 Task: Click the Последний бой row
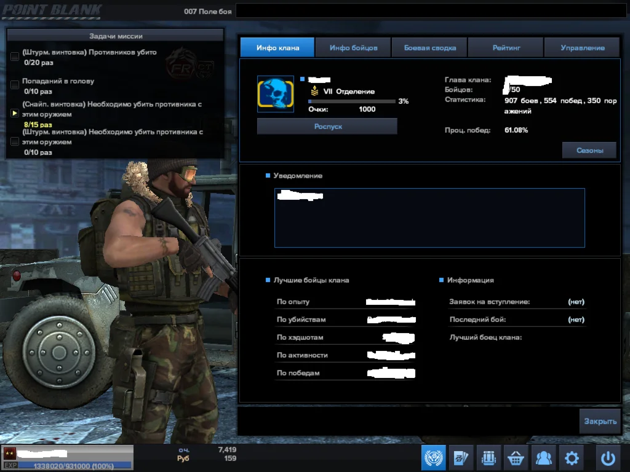pyautogui.click(x=517, y=320)
